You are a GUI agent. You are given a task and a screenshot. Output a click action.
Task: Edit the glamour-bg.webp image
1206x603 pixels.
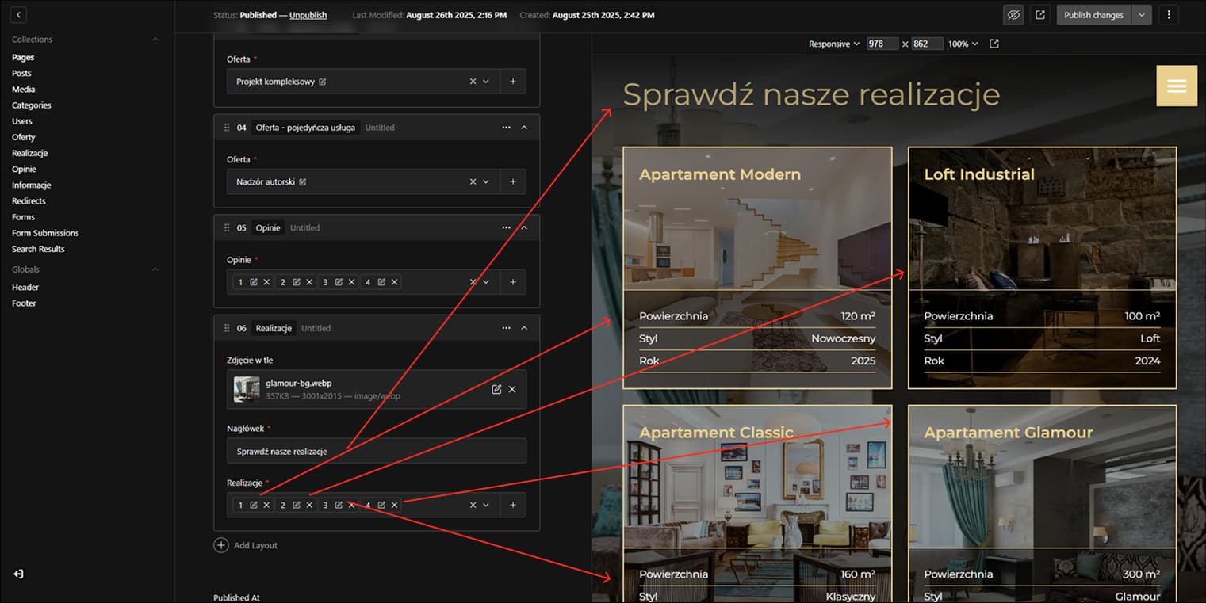[496, 389]
